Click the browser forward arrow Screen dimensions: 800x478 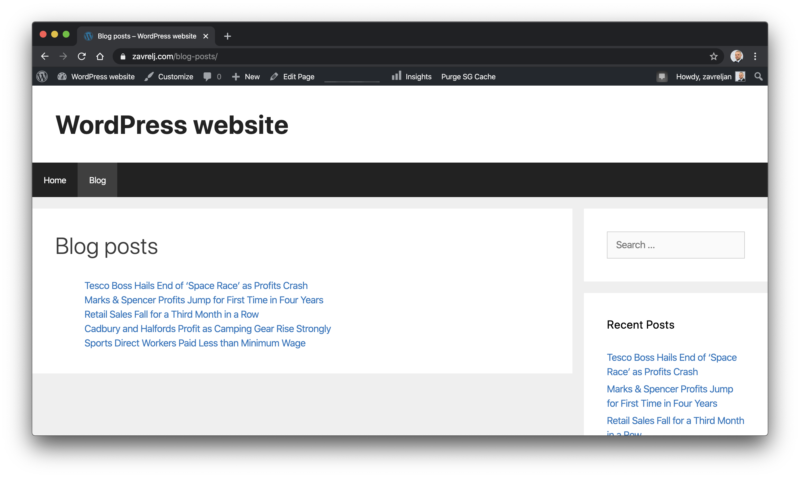(x=63, y=56)
